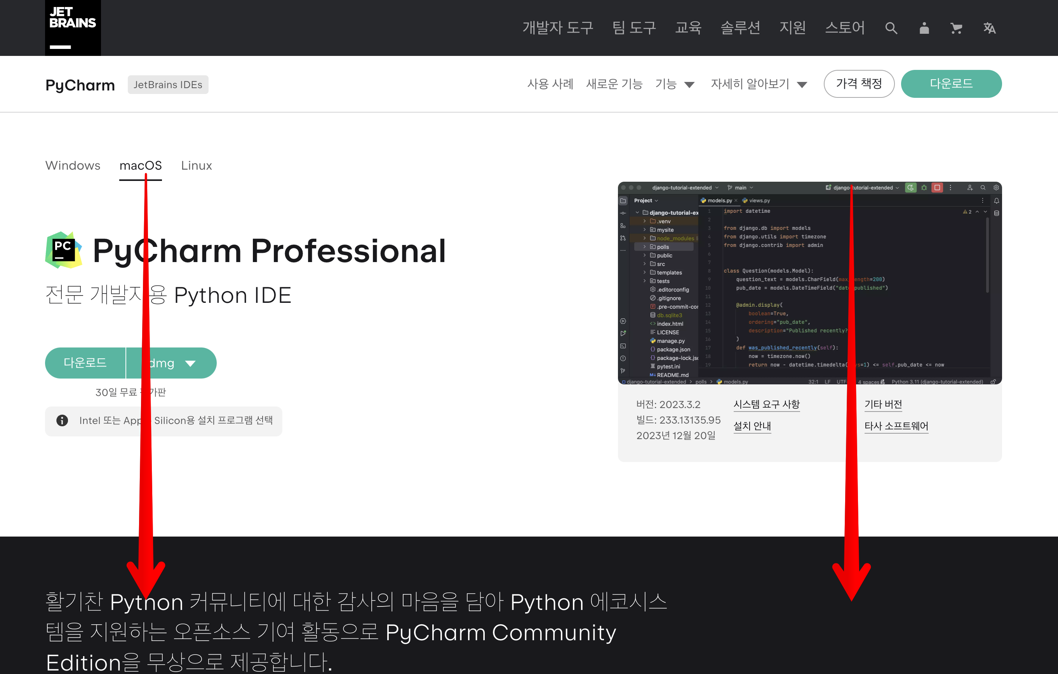Click the red Stop button in IDE screenshot
This screenshot has width=1058, height=674.
click(938, 188)
